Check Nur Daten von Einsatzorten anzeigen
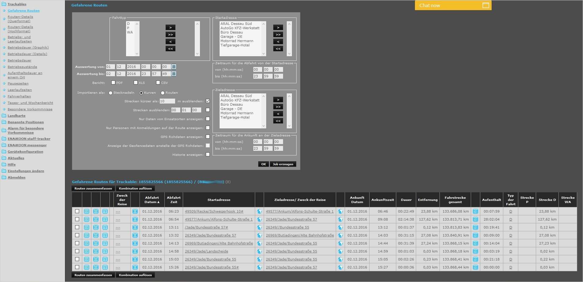The image size is (583, 282). 208,119
